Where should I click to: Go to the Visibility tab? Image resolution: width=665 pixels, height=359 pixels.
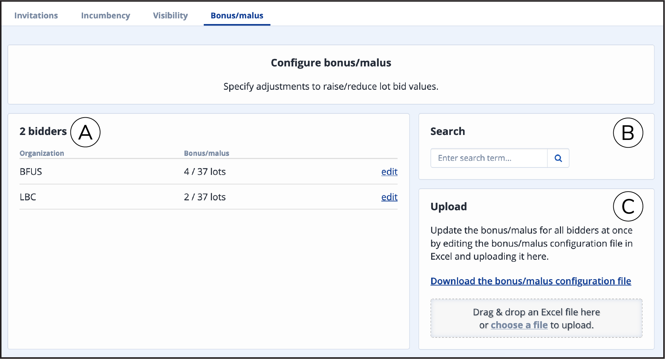tap(170, 16)
